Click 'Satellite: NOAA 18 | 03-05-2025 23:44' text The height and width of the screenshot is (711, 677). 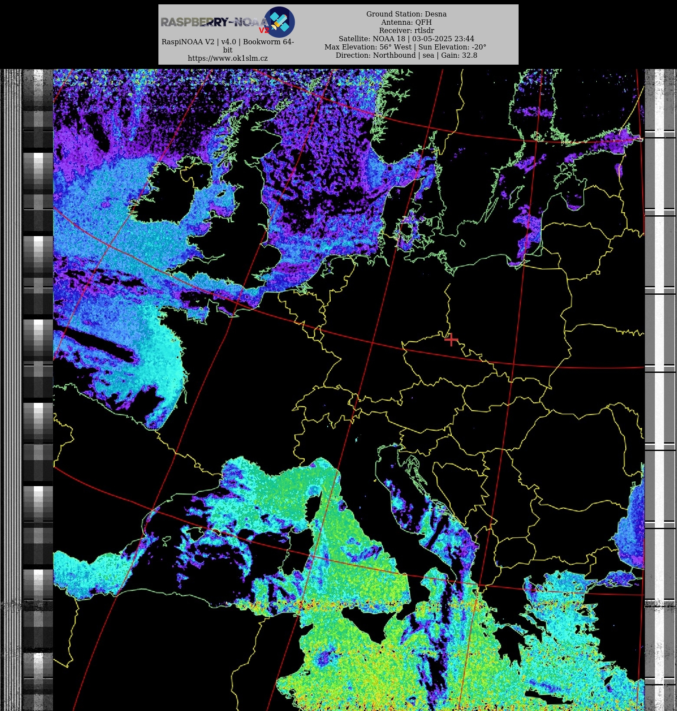[406, 39]
